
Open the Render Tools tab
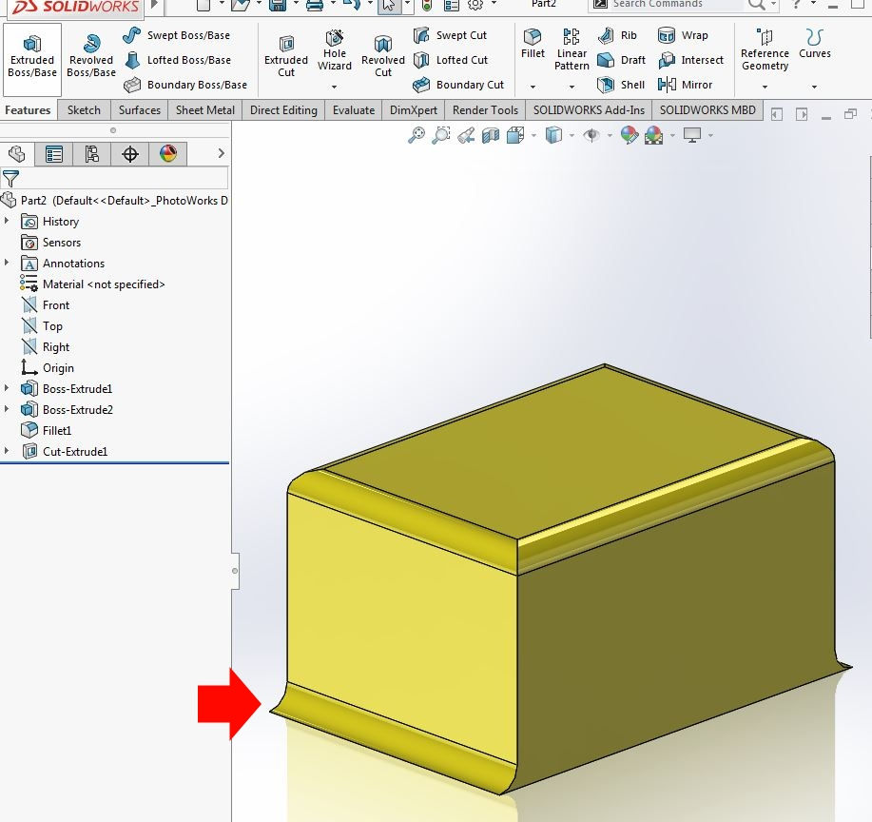point(486,110)
